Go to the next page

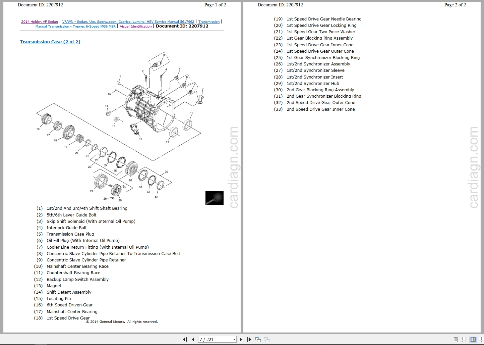click(241, 339)
